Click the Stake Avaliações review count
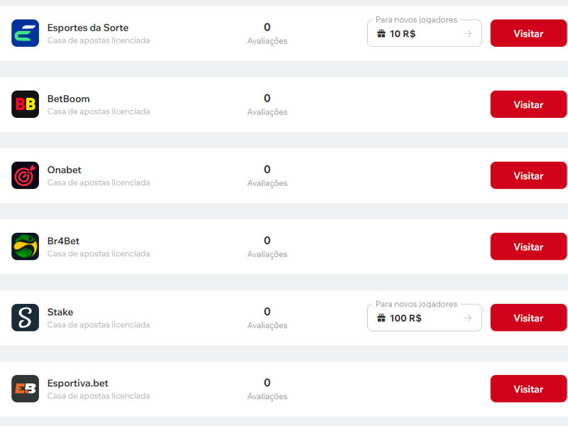The image size is (568, 426). tap(268, 318)
